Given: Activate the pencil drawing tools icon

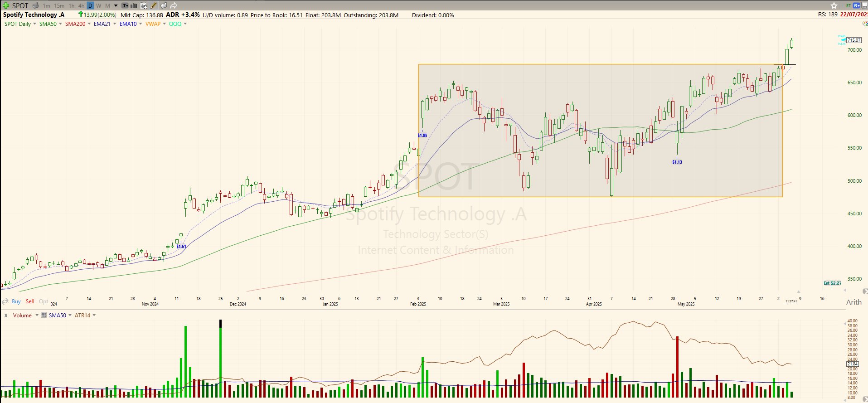Looking at the screenshot, I should [154, 6].
